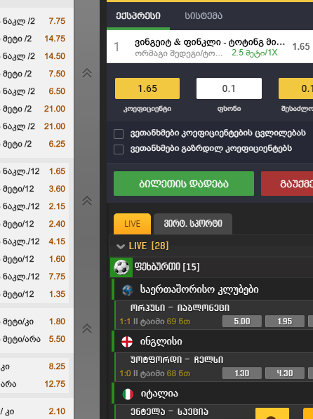Click the red cancel button
Image resolution: width=313 pixels, height=419 pixels.
pos(287,184)
